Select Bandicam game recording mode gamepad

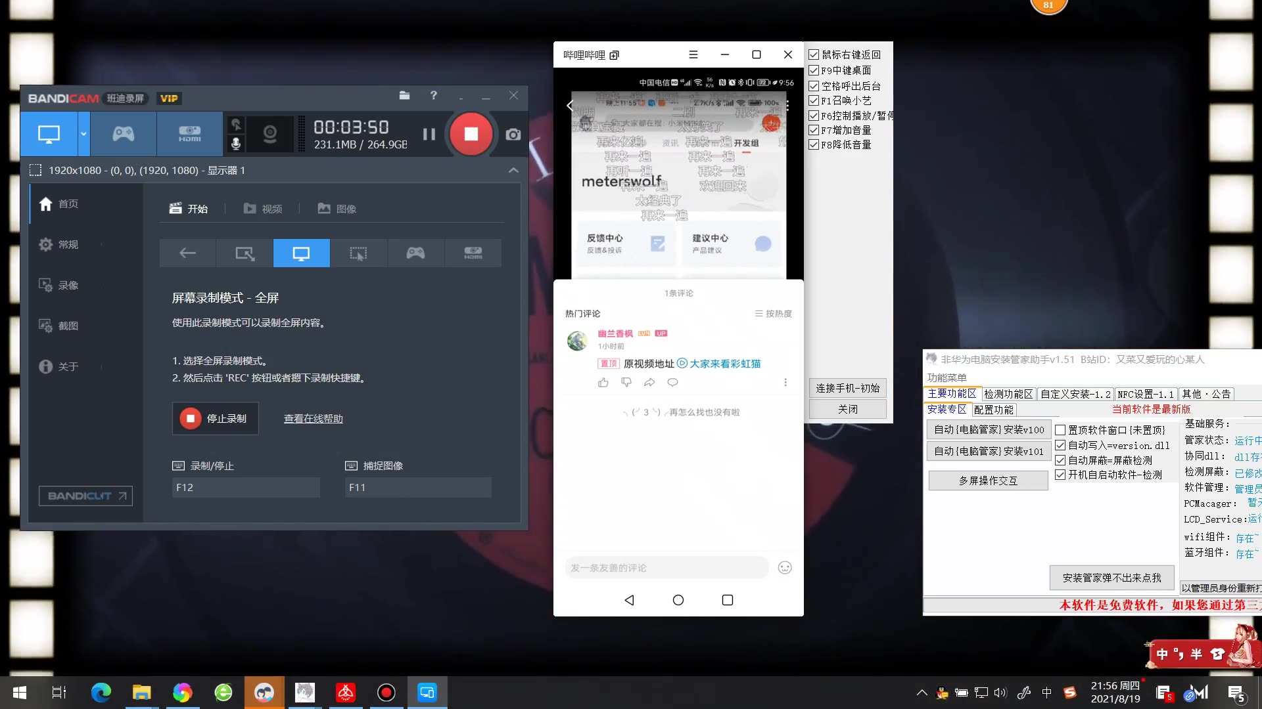click(124, 134)
